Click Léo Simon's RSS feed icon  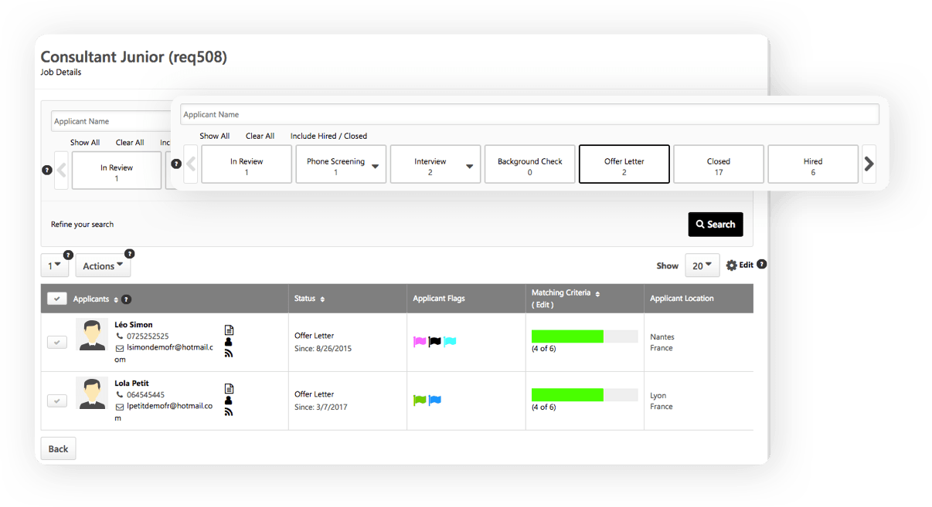point(229,353)
